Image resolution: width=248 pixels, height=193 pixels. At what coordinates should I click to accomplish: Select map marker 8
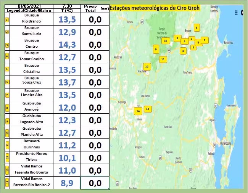point(177,38)
